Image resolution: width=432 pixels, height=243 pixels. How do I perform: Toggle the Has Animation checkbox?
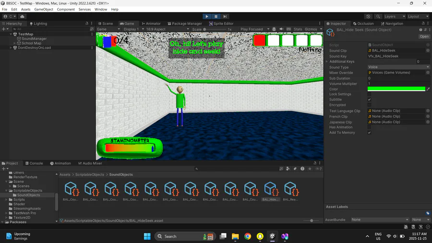point(369,127)
